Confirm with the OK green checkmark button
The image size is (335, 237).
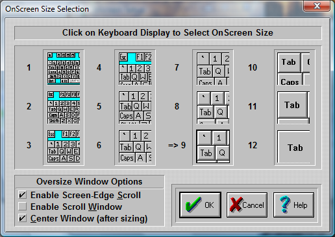click(x=200, y=205)
